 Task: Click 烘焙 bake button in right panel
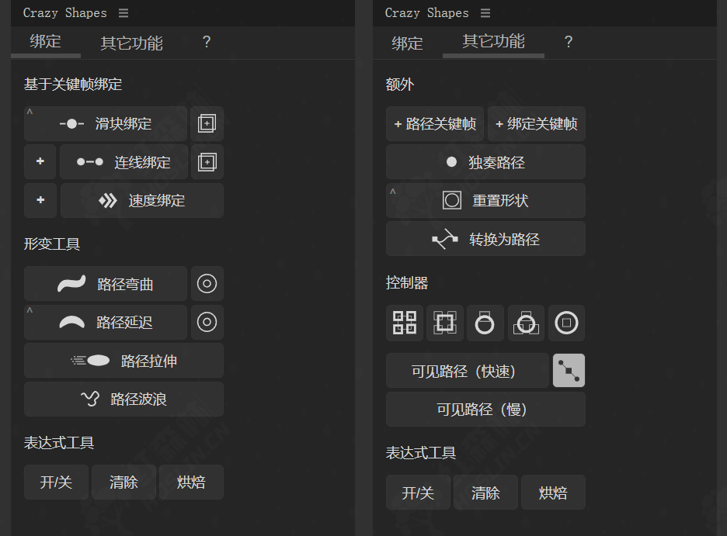point(553,493)
